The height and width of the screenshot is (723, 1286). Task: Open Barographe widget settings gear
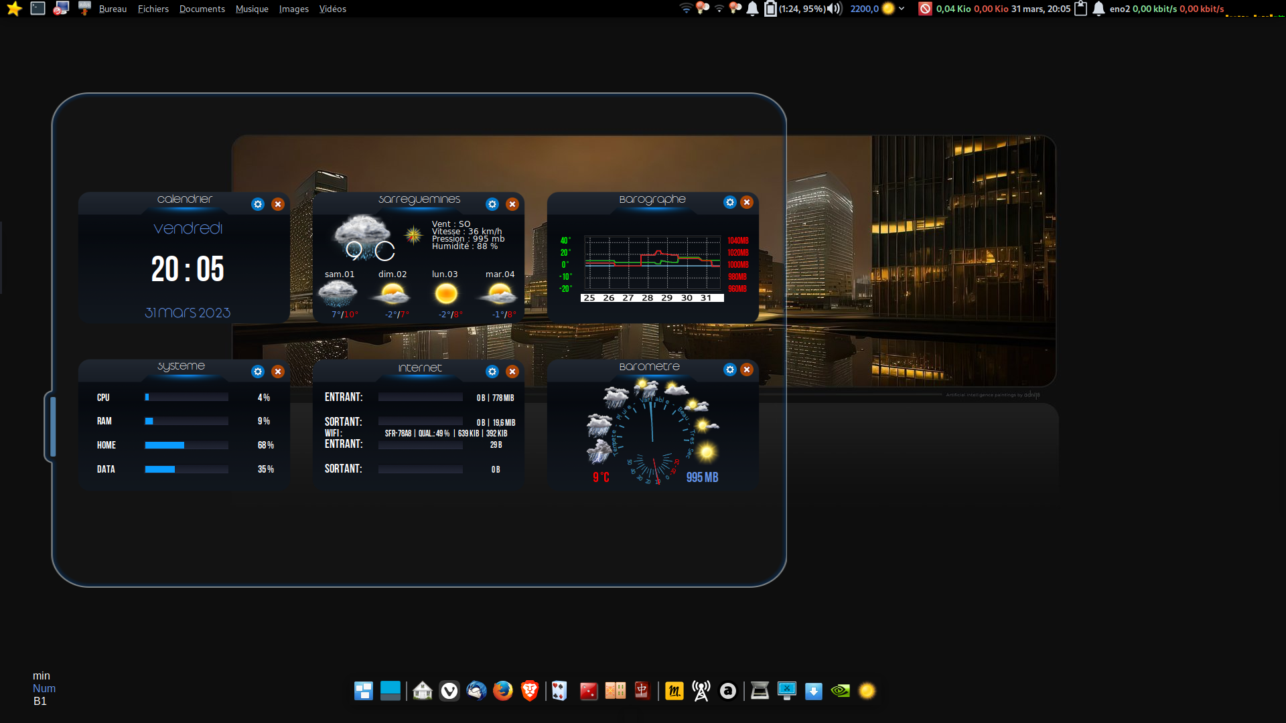pyautogui.click(x=730, y=202)
